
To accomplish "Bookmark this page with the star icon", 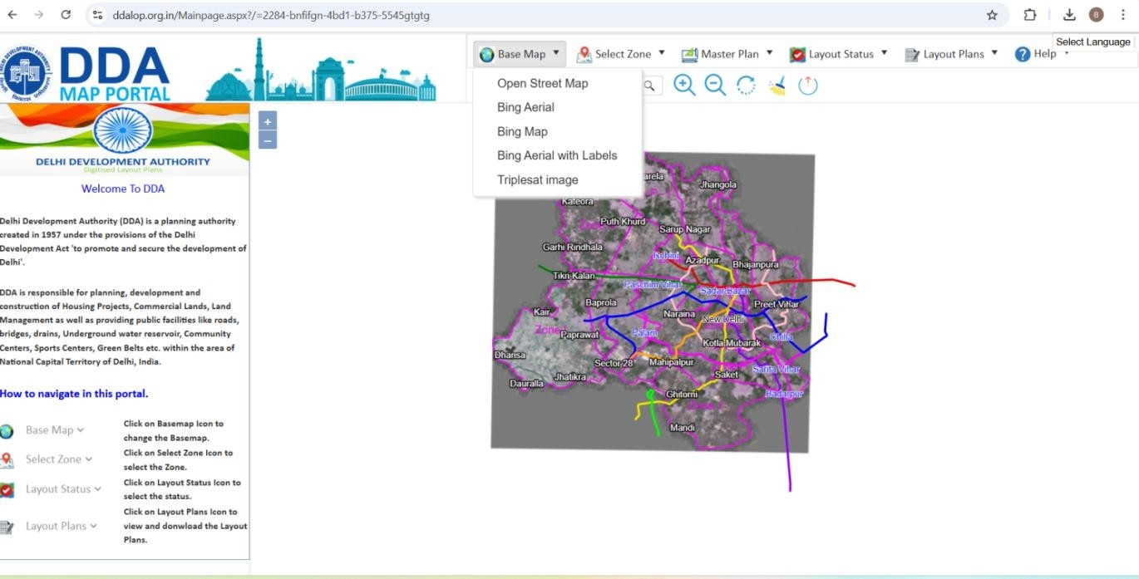I will pyautogui.click(x=992, y=15).
